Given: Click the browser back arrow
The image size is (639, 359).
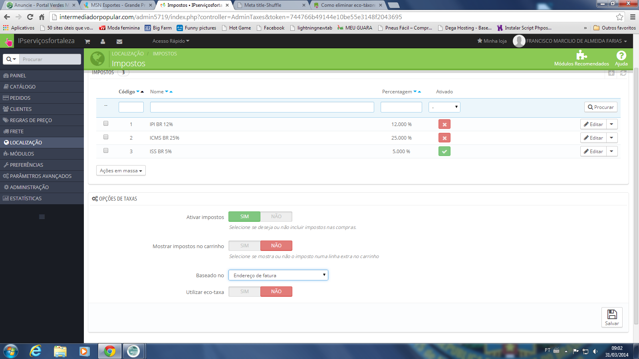Looking at the screenshot, I should click(7, 17).
